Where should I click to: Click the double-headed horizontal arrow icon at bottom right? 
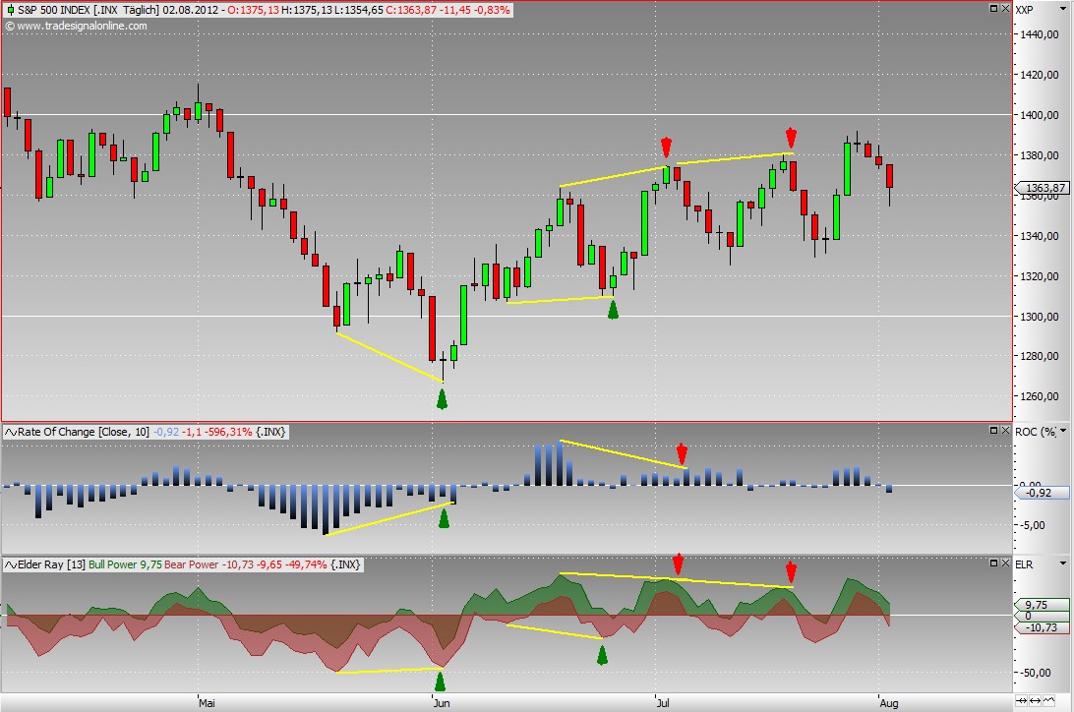tap(1037, 701)
